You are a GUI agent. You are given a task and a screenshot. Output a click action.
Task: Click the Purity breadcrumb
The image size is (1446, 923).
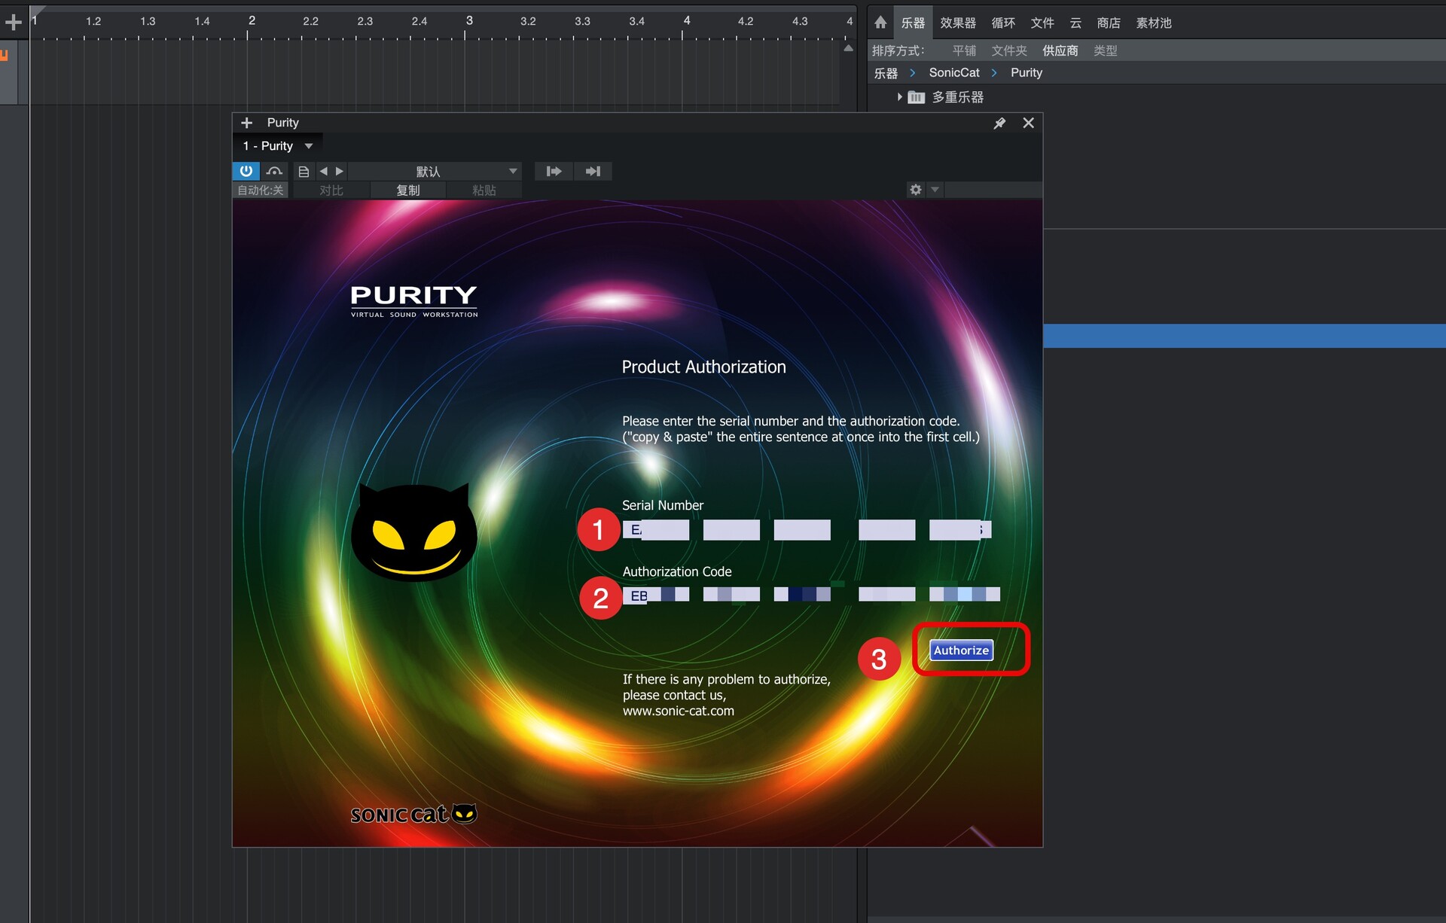pos(1027,72)
